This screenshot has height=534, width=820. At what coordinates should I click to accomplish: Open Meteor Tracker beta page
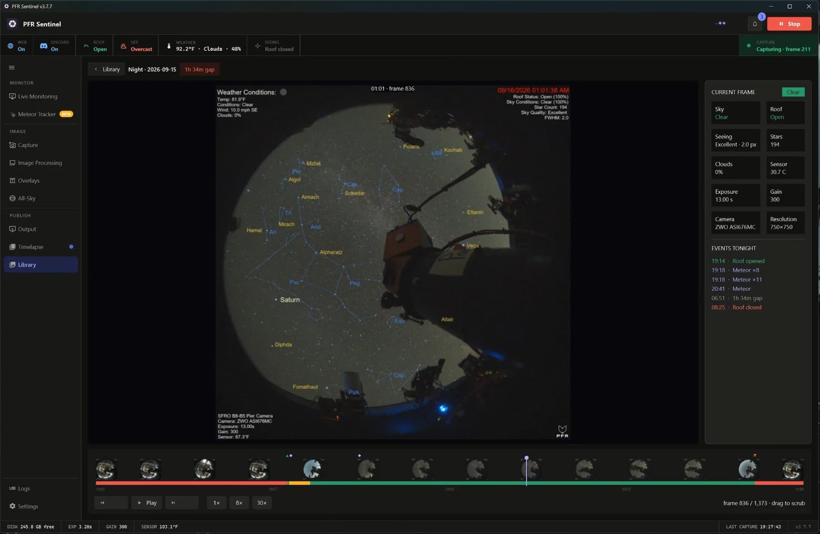pyautogui.click(x=41, y=114)
